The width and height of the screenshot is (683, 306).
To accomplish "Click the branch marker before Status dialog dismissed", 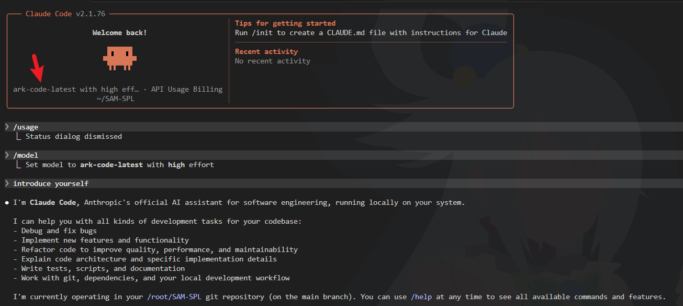I will tap(19, 136).
